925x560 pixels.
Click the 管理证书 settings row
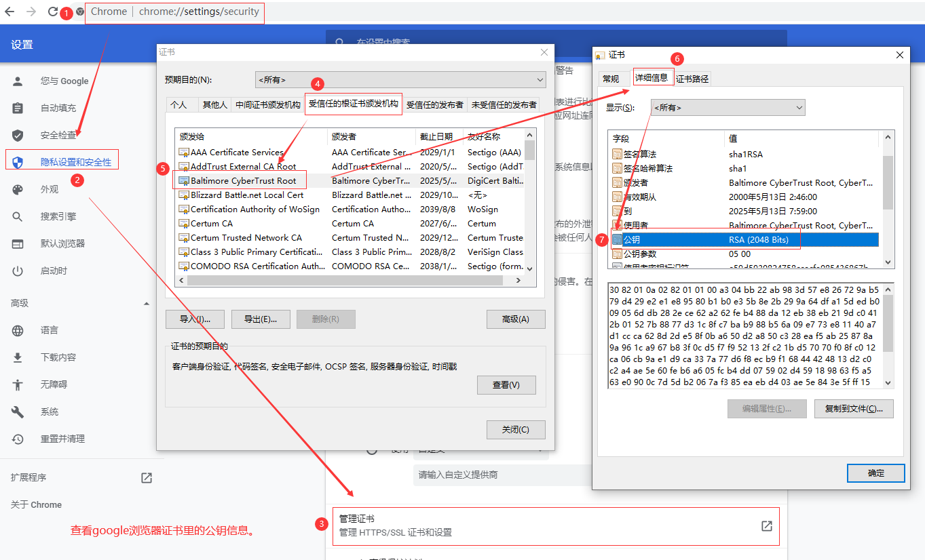point(556,526)
